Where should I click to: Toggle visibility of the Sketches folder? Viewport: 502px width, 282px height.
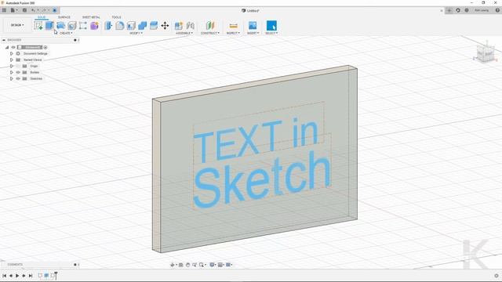[18, 78]
